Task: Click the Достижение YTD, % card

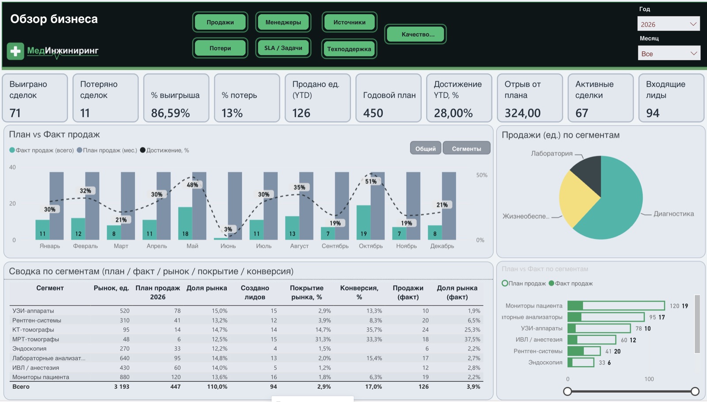Action: click(459, 98)
